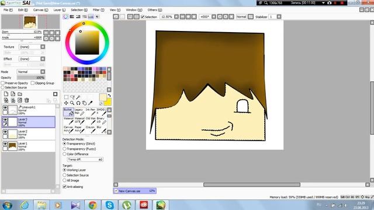Click the Undo button in toolbar
Image resolution: width=374 pixels, height=210 pixels.
click(116, 17)
